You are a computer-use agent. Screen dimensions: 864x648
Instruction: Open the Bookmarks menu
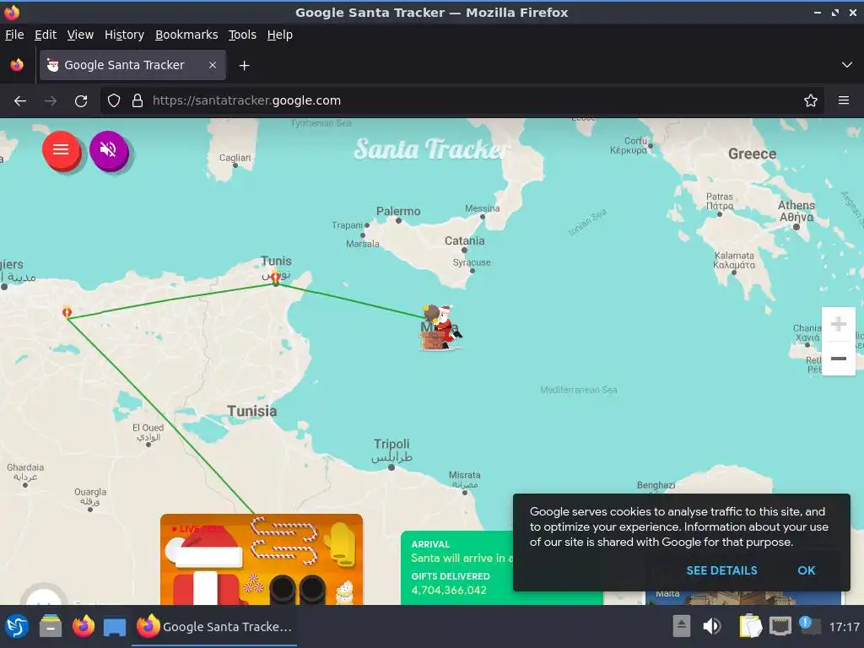pos(186,35)
